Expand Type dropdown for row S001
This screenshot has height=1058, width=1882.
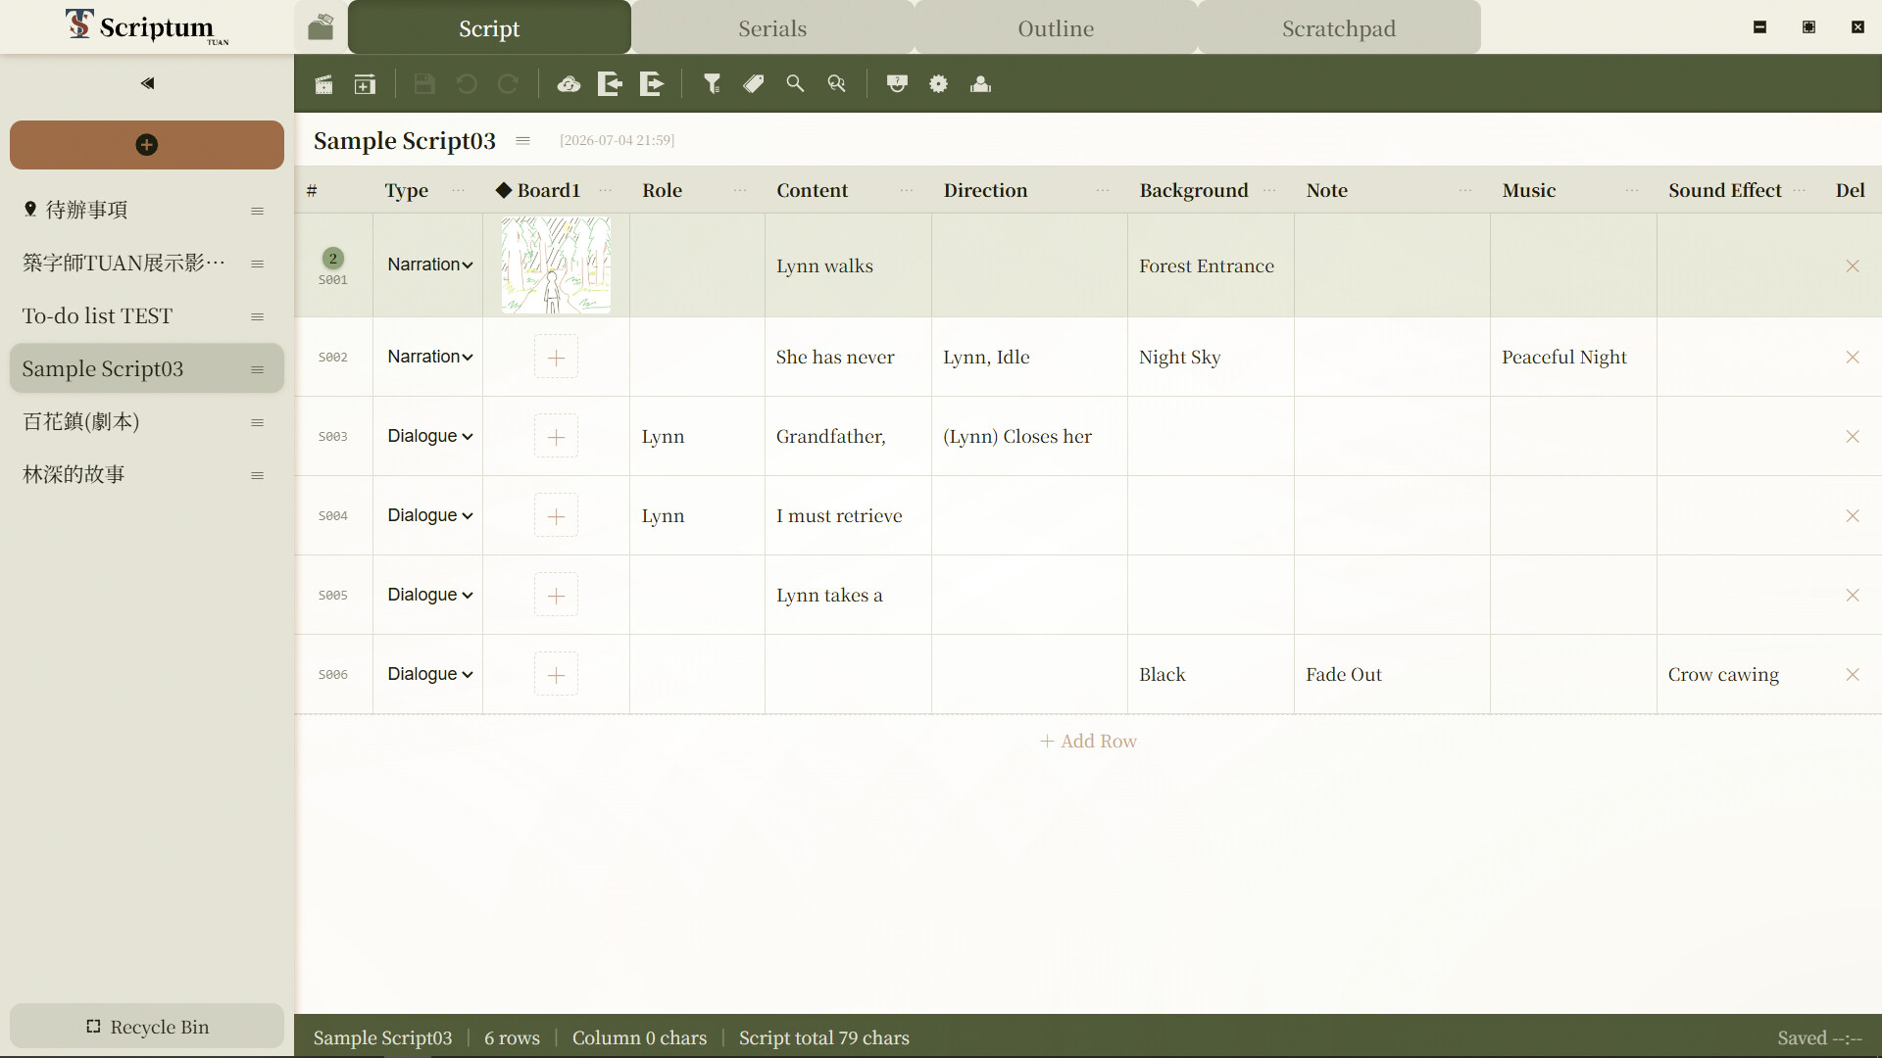tap(430, 264)
